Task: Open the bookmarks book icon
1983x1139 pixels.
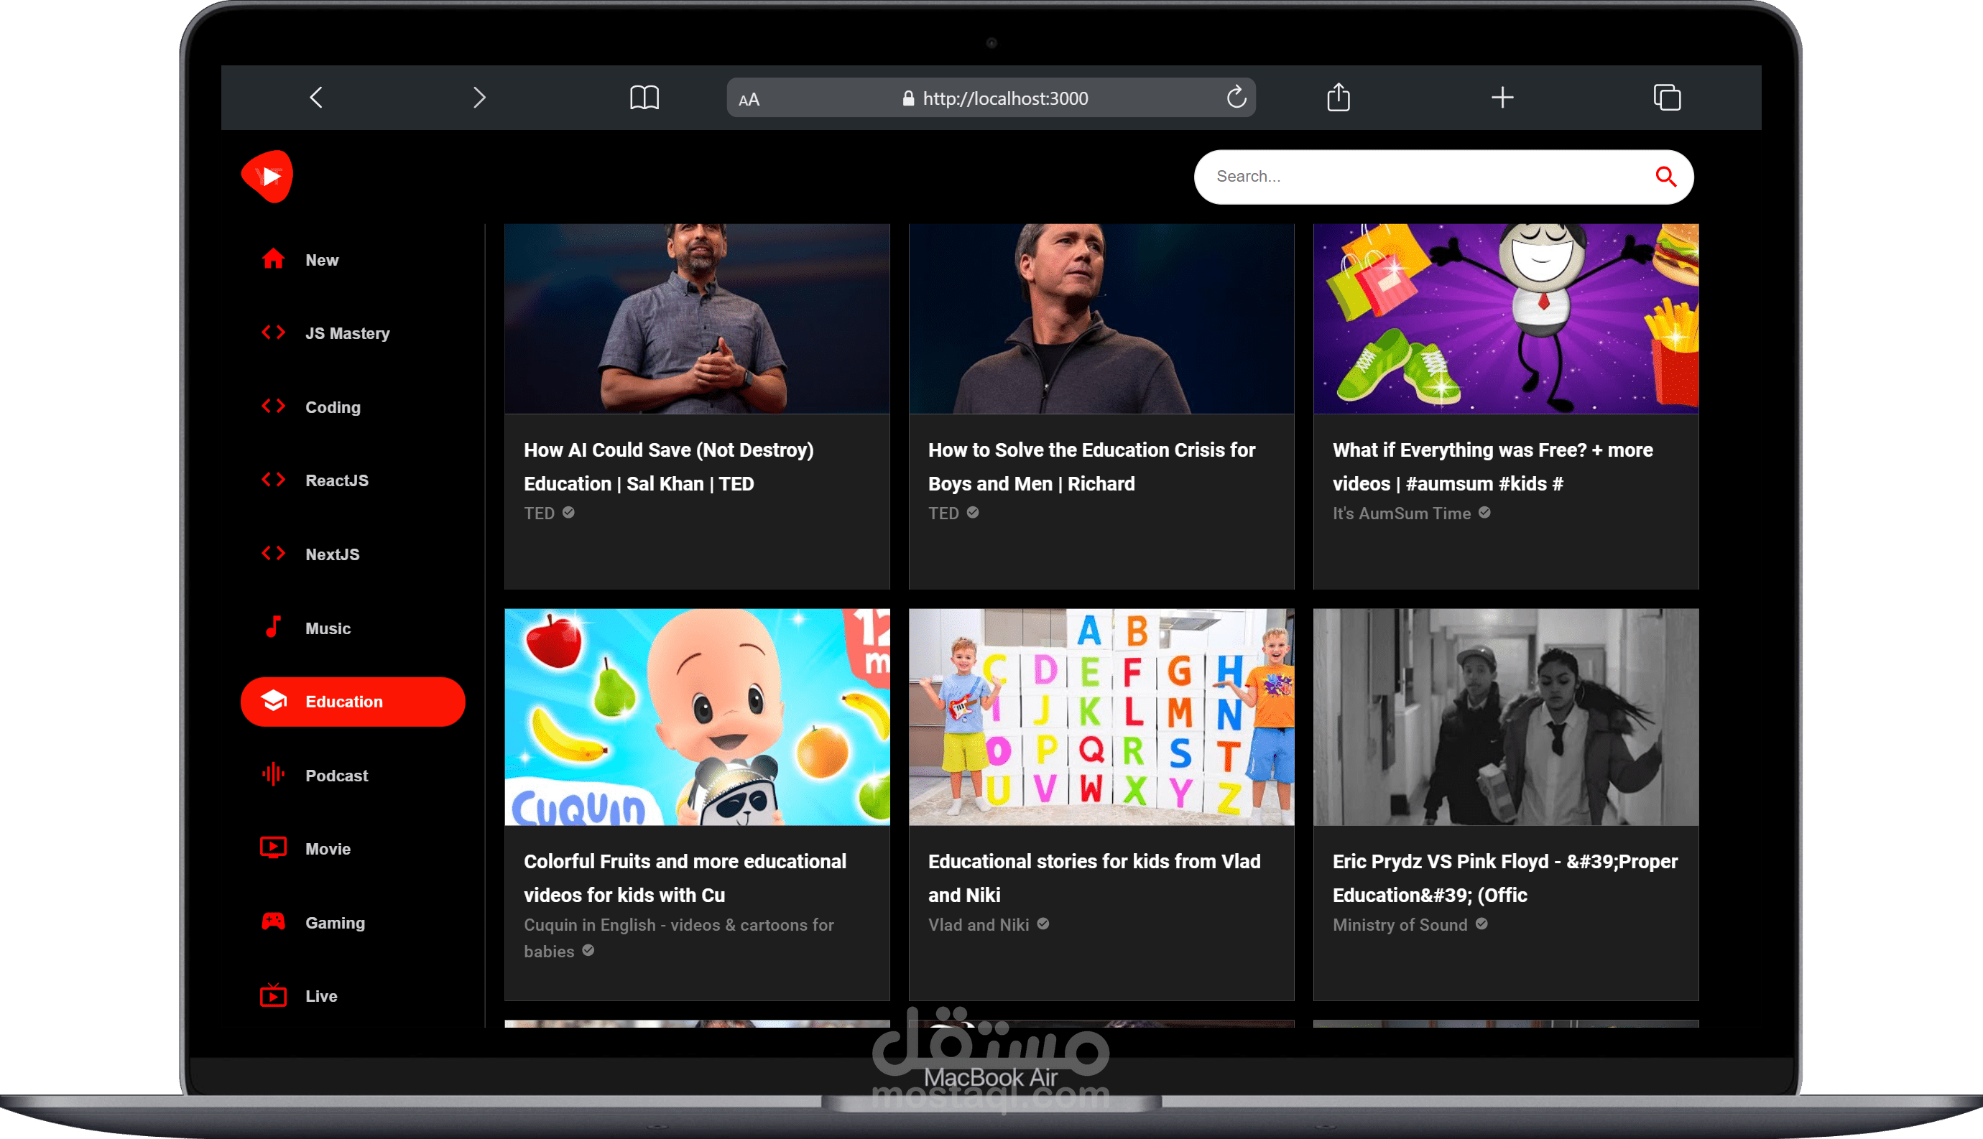Action: coord(644,98)
